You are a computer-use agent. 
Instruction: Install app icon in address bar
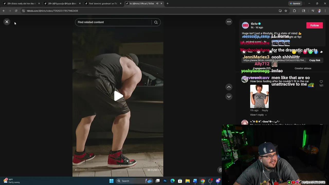280,11
